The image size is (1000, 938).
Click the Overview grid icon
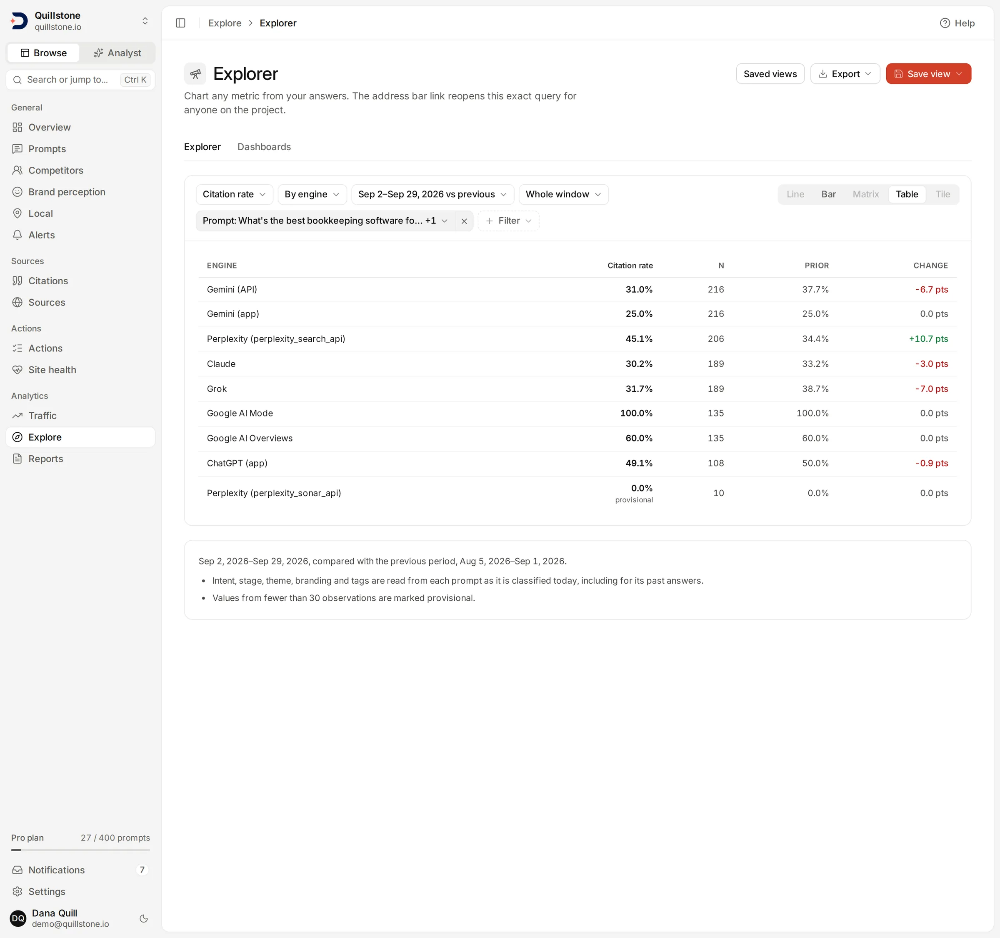pyautogui.click(x=17, y=127)
